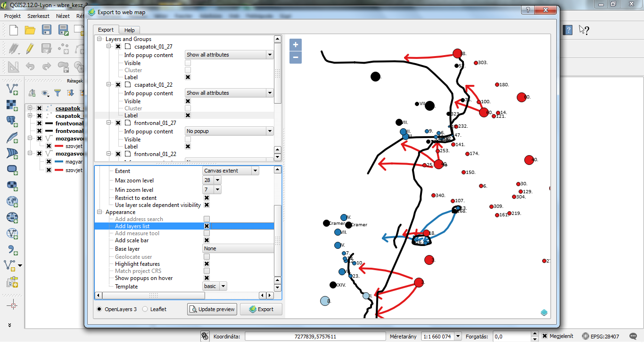The image size is (644, 362).
Task: Open Info popup dropdown for csapatok_01_27
Action: click(229, 55)
